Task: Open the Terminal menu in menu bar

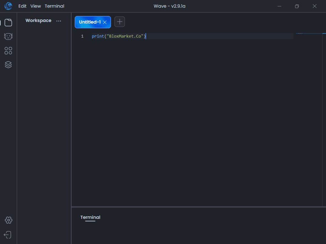Action: click(55, 6)
